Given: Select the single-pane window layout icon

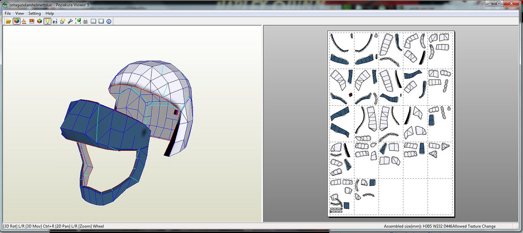Looking at the screenshot, I should [x=101, y=21].
